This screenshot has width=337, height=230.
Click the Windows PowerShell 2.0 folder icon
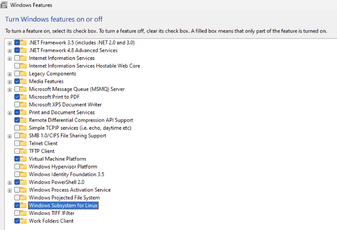click(24, 182)
